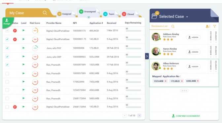Click Confirm Assignment link
Image resolution: width=222 pixels, height=123 pixels.
coord(186,116)
